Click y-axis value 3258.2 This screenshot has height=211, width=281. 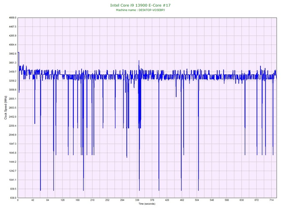tap(13, 81)
